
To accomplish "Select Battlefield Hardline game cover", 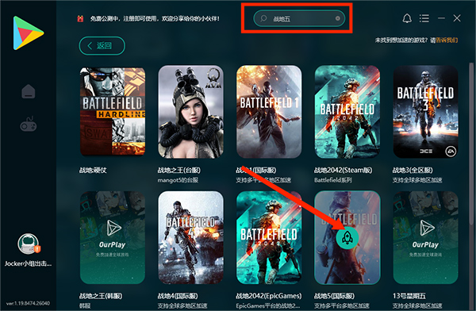I will coord(113,111).
